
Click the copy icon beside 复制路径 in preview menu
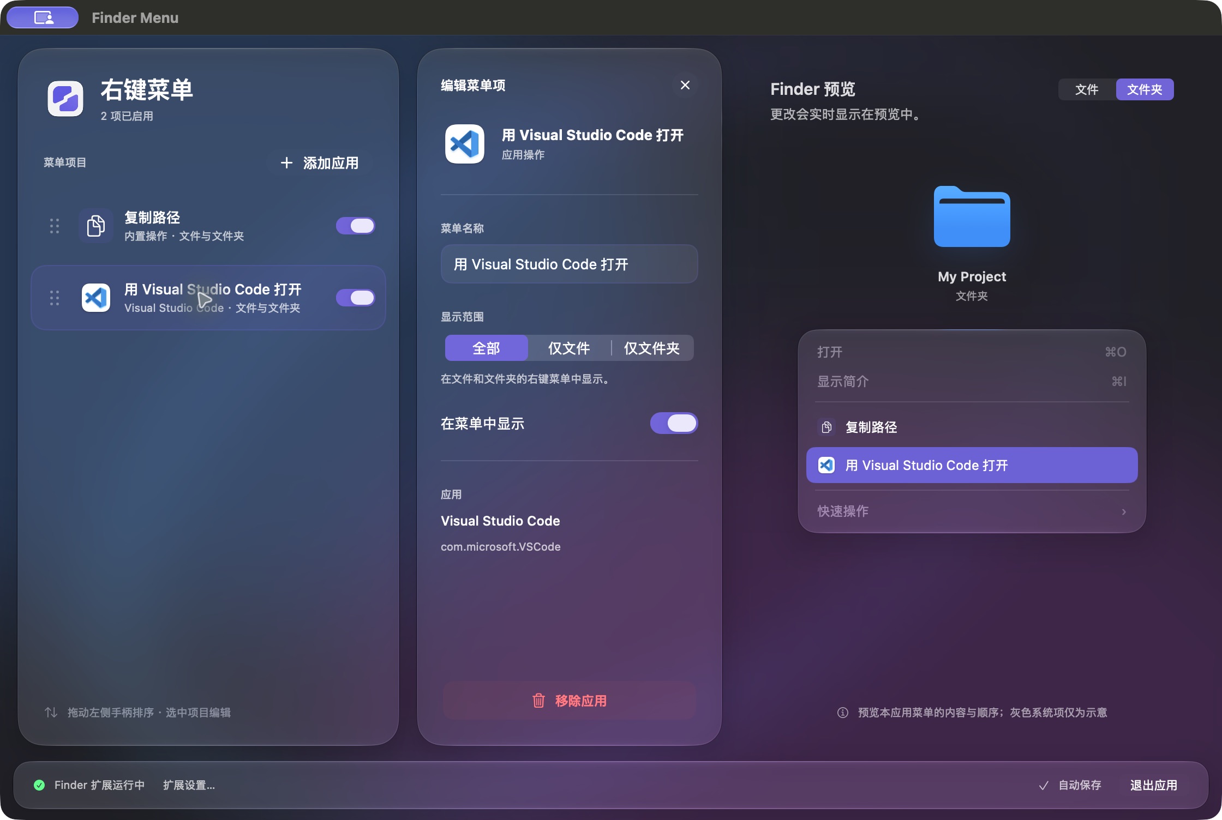(826, 427)
